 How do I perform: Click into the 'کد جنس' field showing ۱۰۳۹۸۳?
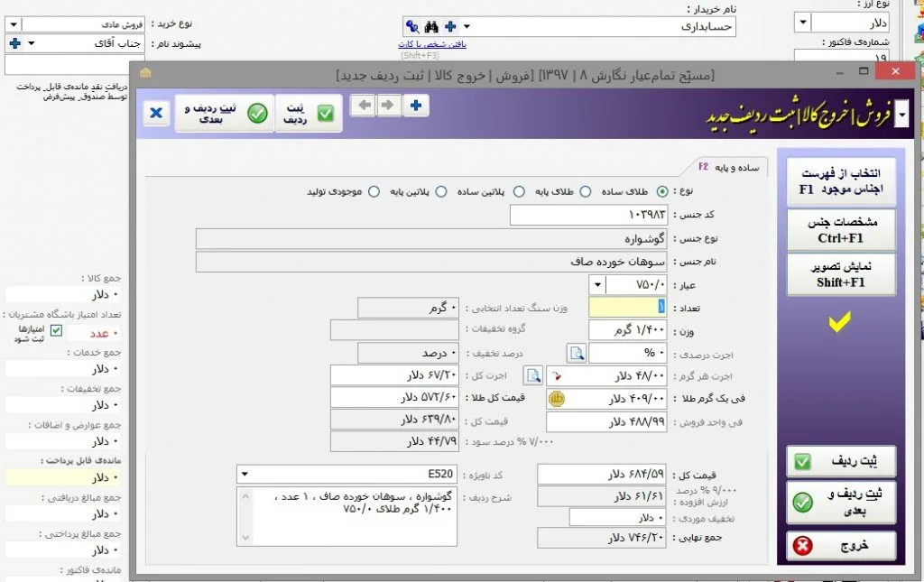(x=588, y=215)
